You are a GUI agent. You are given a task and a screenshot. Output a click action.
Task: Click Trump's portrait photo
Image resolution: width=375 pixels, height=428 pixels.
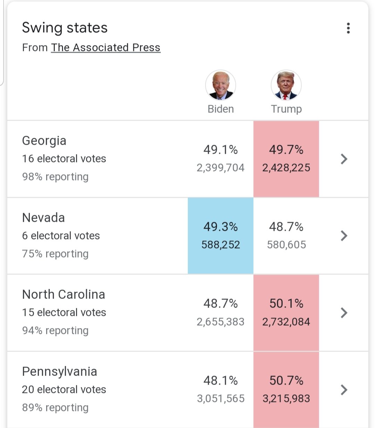(x=286, y=85)
